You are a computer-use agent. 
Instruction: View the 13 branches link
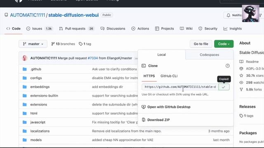(x=63, y=44)
